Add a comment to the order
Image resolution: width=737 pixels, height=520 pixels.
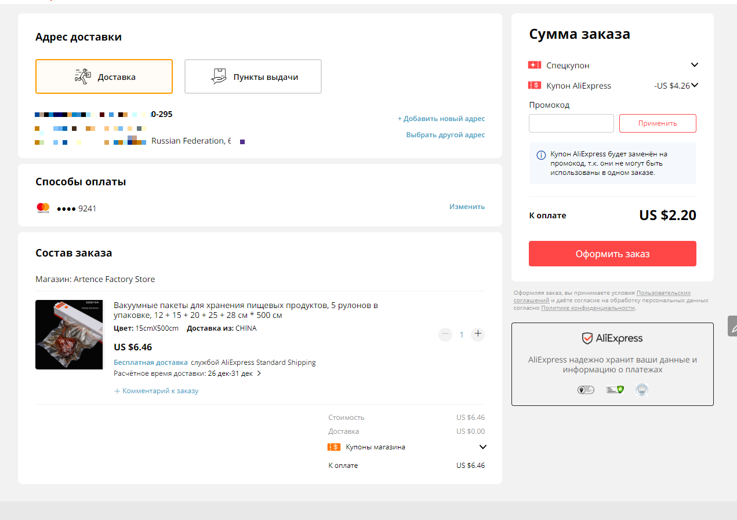click(157, 391)
